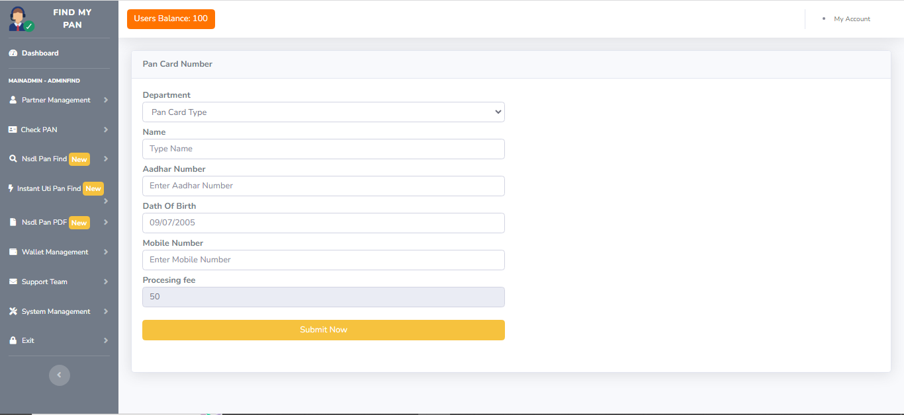Open the My Account menu

(x=852, y=19)
